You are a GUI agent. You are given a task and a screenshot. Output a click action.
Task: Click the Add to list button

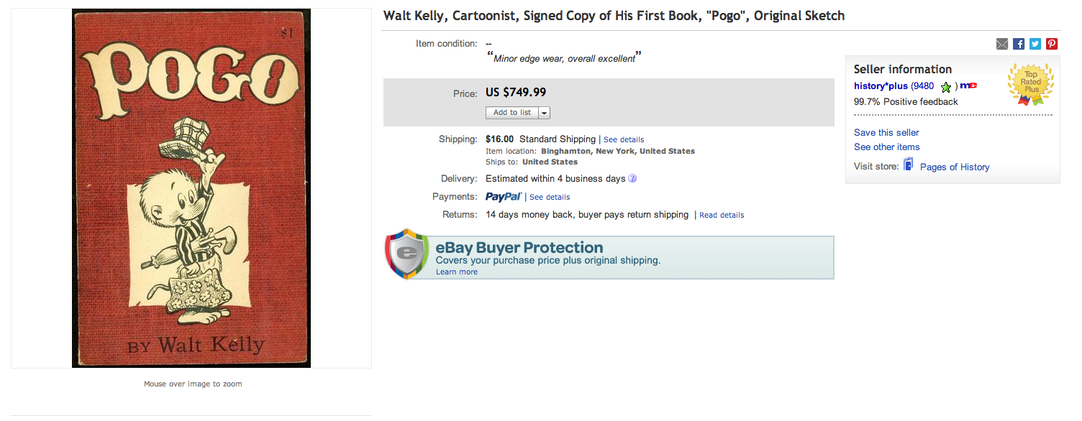point(512,113)
